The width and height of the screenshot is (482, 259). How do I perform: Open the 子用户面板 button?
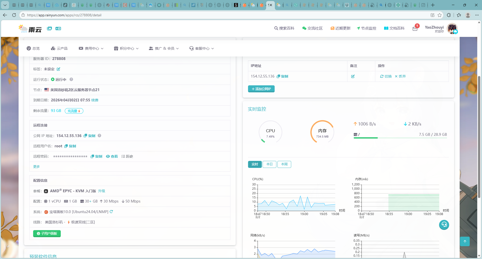(x=47, y=233)
